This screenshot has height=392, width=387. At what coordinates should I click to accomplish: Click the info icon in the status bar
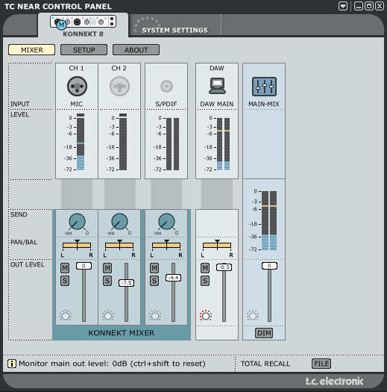click(12, 364)
